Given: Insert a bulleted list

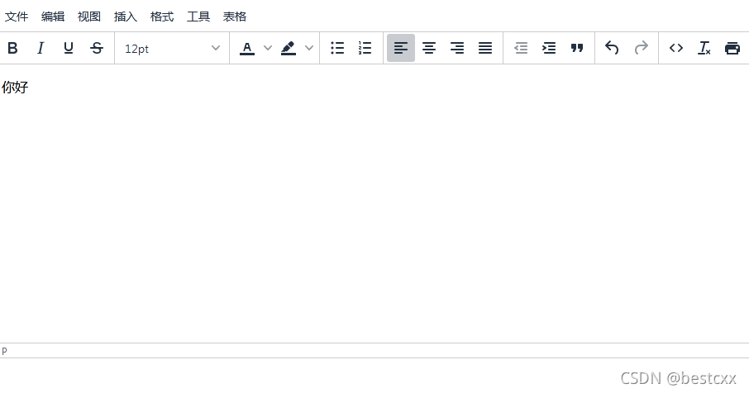Looking at the screenshot, I should pos(337,48).
